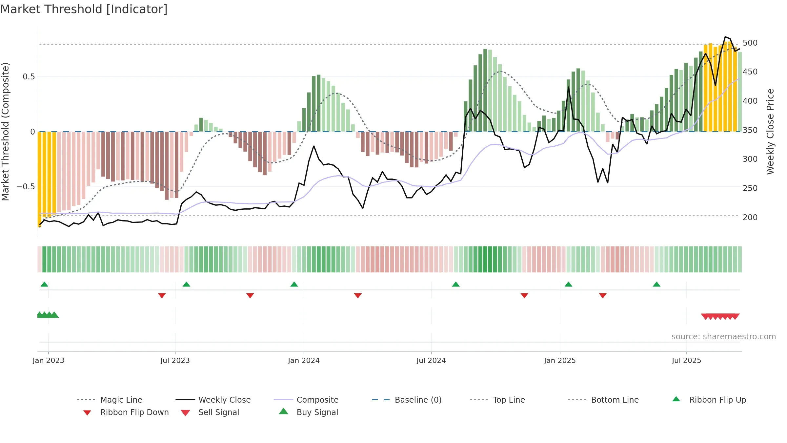Click the source: sharemaestro.com text
The width and height of the screenshot is (787, 443).
724,337
